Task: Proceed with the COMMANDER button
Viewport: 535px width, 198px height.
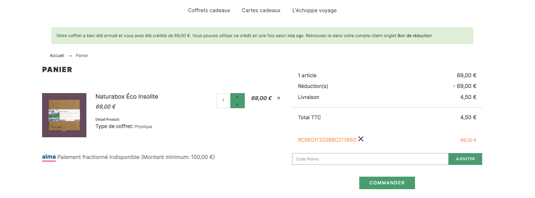Action: 387,183
